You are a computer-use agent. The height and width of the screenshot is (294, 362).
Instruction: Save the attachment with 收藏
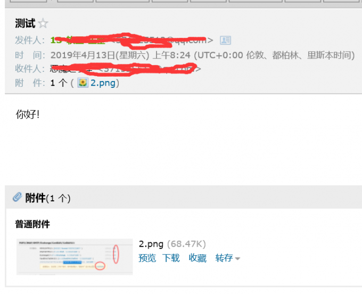pyautogui.click(x=198, y=258)
